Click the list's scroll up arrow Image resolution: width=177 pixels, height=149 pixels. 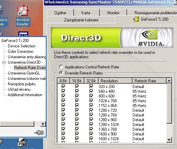coord(169,81)
